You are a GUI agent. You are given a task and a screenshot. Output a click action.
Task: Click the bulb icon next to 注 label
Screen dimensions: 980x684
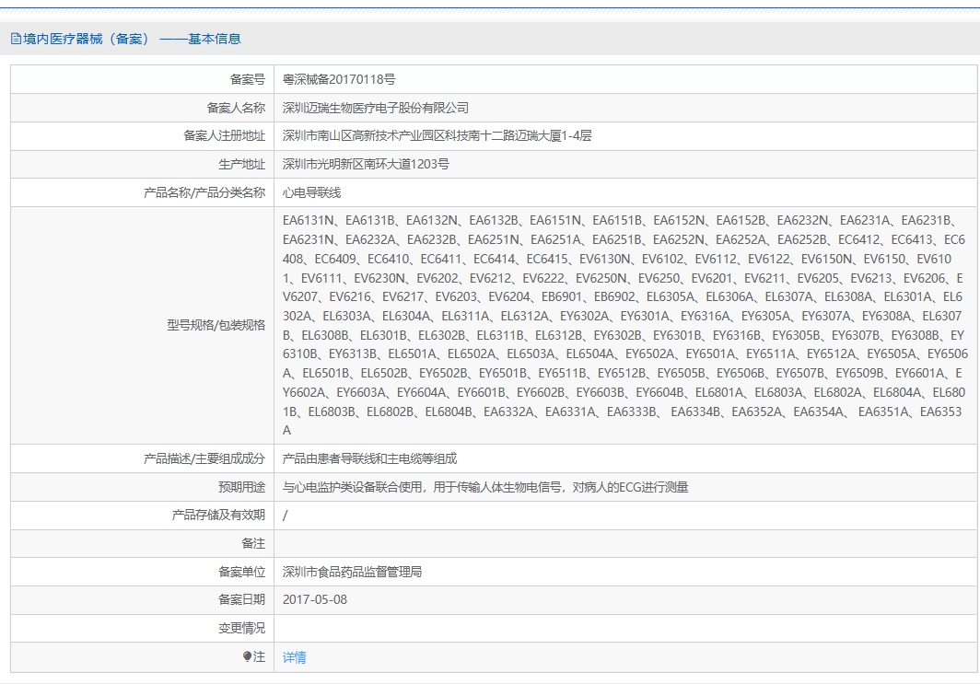[247, 656]
